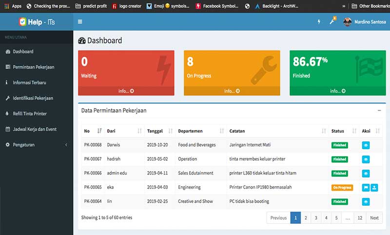The width and height of the screenshot is (390, 235).
Task: Go to page 2
Action: (306, 218)
